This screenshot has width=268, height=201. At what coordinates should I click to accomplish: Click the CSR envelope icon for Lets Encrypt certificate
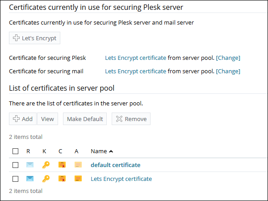point(30,179)
